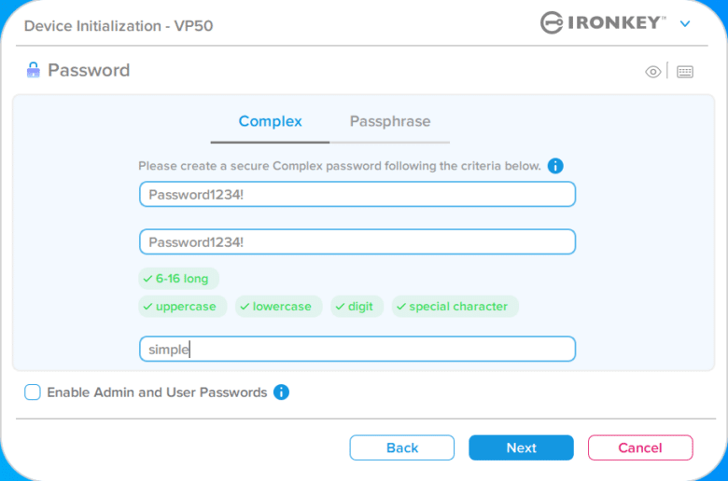Click the 'uppercase' criteria badge
Screen dimensions: 728x481
182,306
